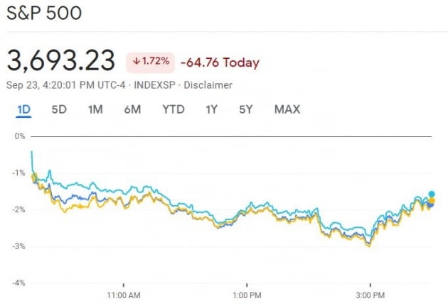Choose the 5Y time range

coord(246,109)
